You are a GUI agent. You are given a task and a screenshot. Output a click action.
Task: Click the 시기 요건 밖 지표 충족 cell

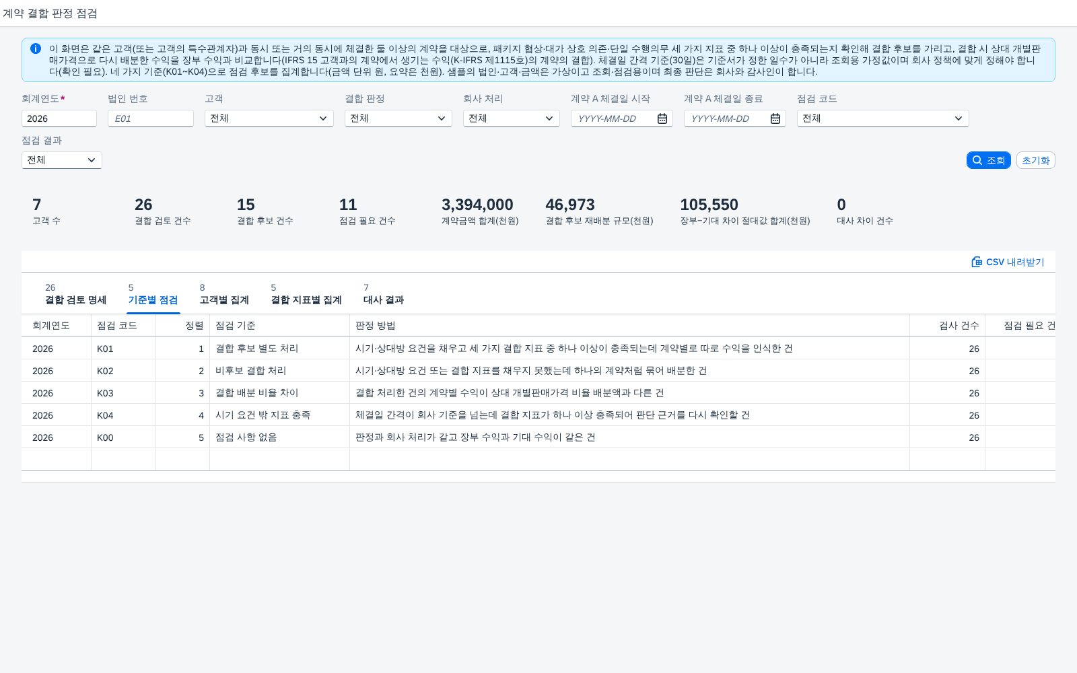tap(279, 415)
